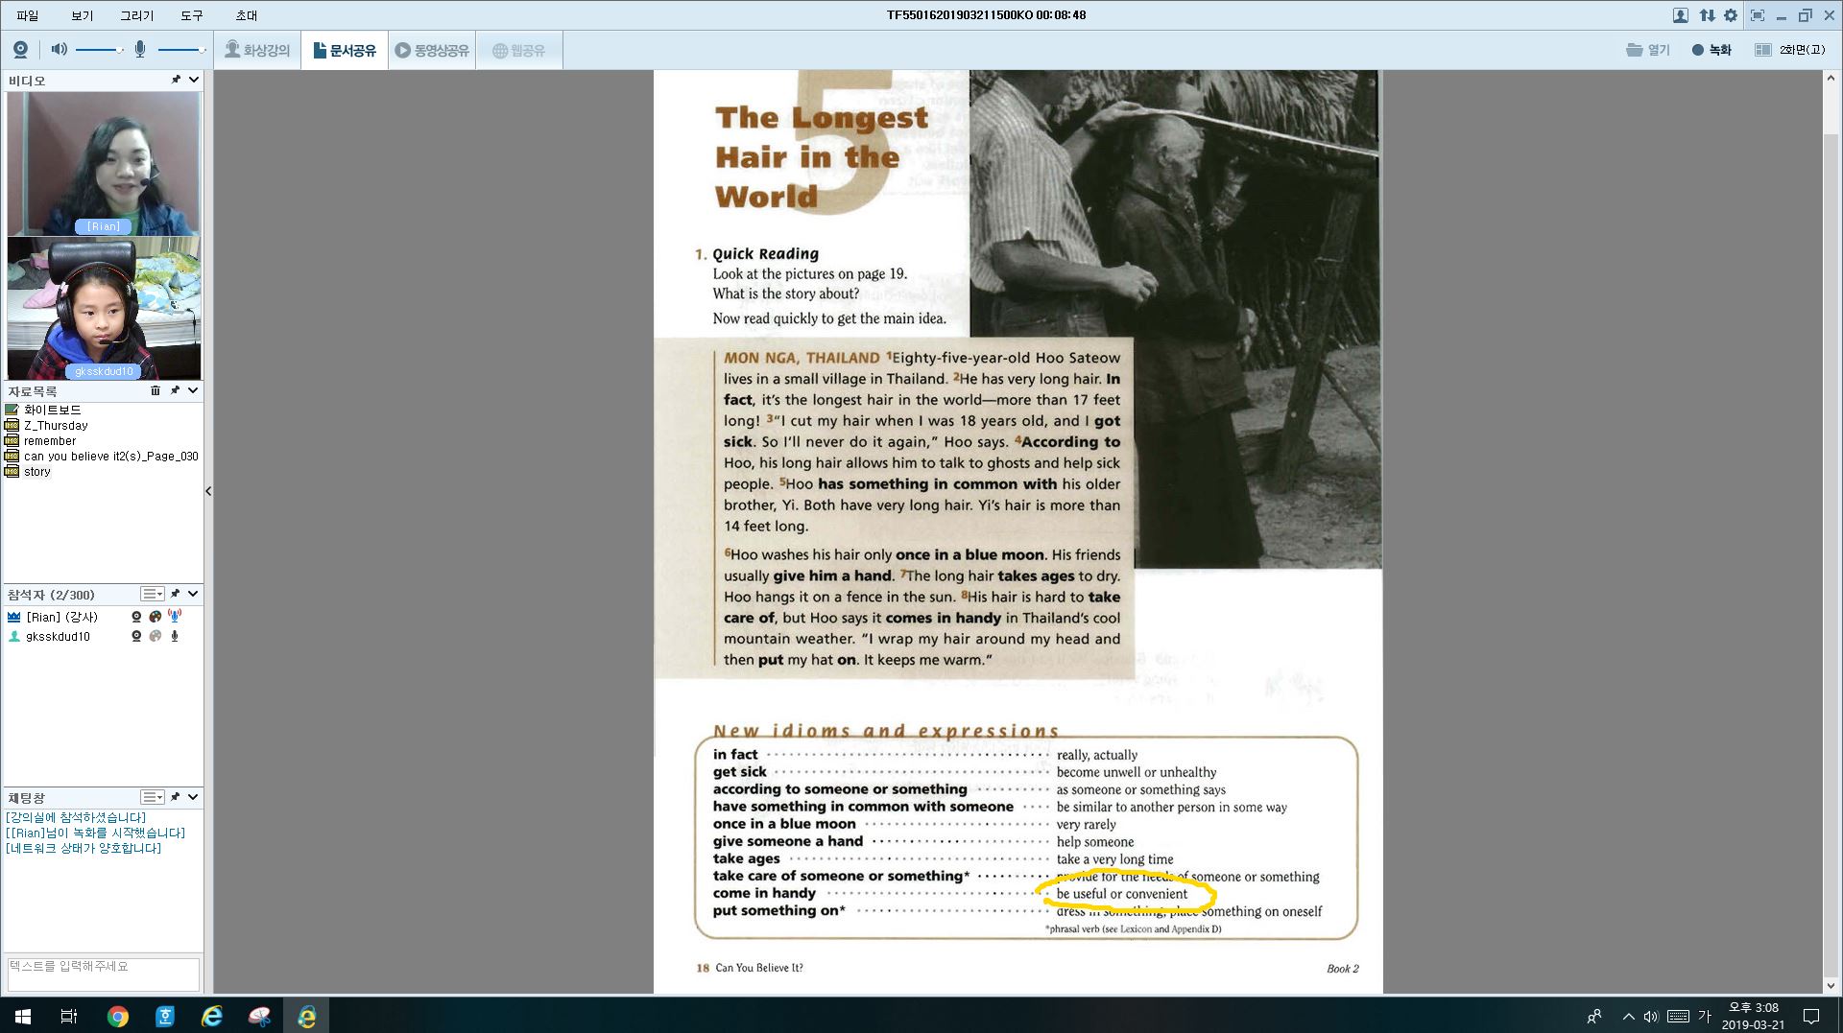Toggle gksskdud10's webcam icon

136,636
